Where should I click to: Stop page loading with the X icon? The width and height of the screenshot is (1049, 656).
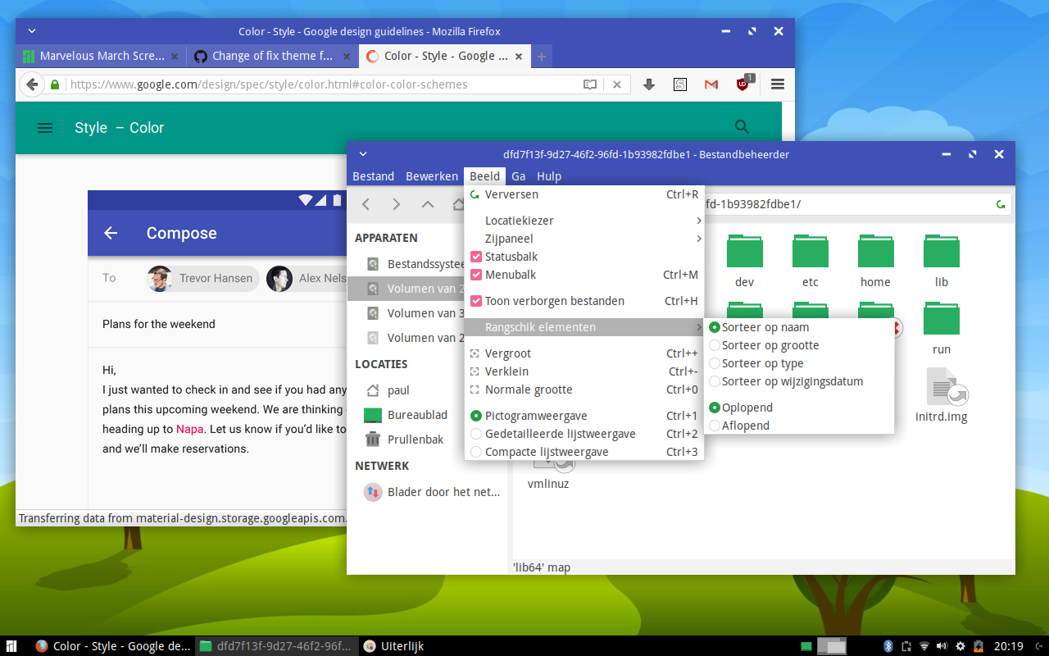tap(617, 84)
